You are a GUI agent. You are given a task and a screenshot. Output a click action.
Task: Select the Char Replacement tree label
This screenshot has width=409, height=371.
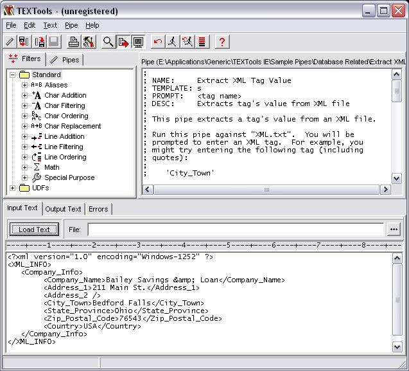(73, 126)
